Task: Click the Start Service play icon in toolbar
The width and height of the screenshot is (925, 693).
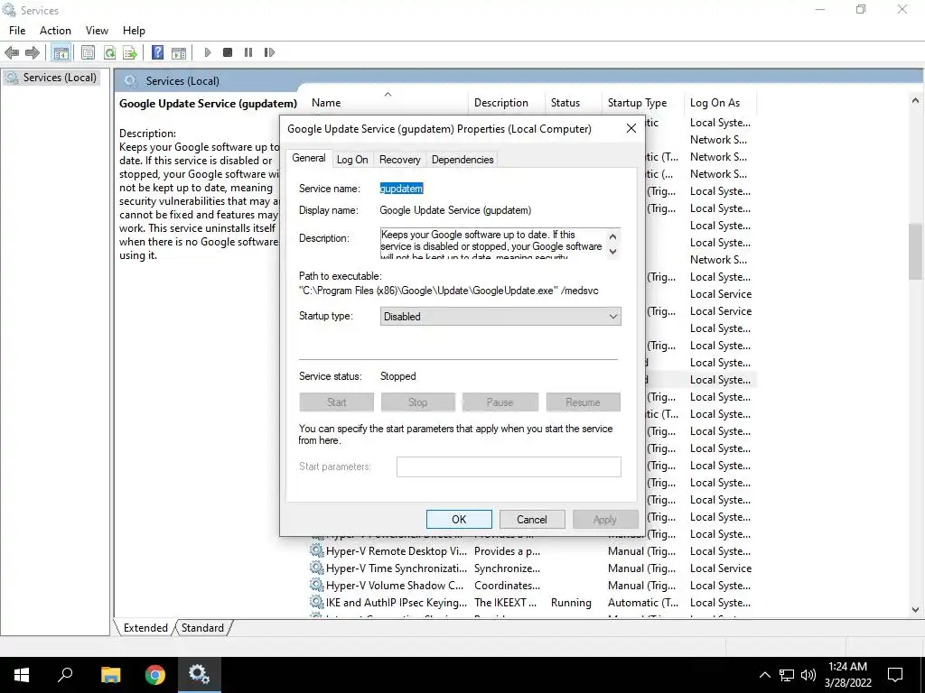Action: 208,52
